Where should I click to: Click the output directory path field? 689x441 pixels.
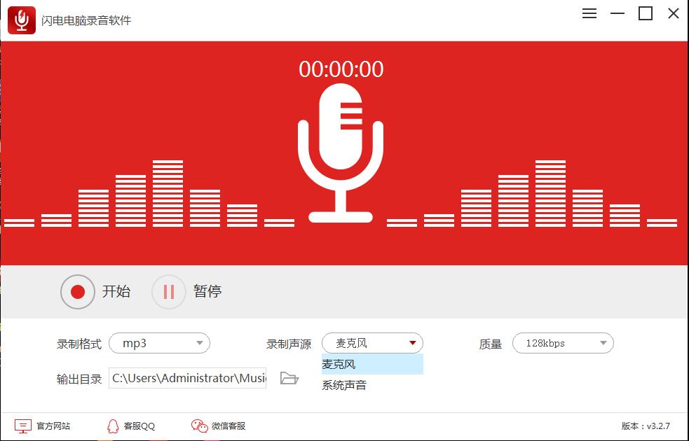tap(188, 378)
